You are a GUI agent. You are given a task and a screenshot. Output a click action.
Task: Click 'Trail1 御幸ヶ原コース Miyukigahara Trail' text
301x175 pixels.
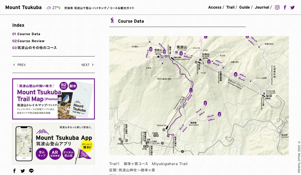coord(148,164)
